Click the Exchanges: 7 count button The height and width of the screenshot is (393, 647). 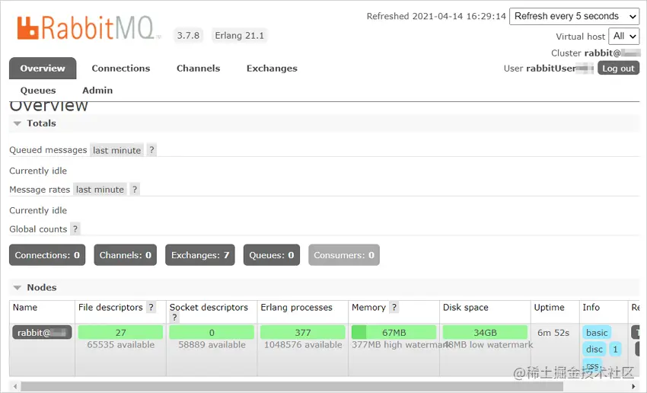click(x=200, y=255)
